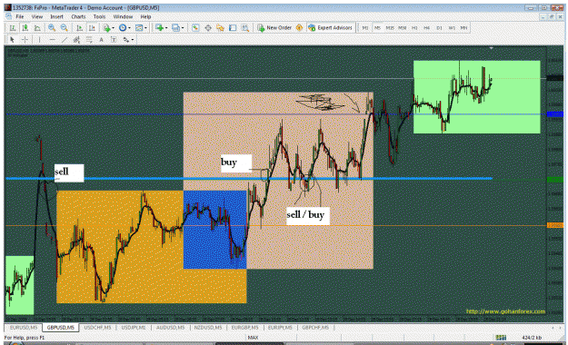Viewport: 568px width, 345px height.
Task: Switch to D1 timeframe
Action: click(439, 28)
